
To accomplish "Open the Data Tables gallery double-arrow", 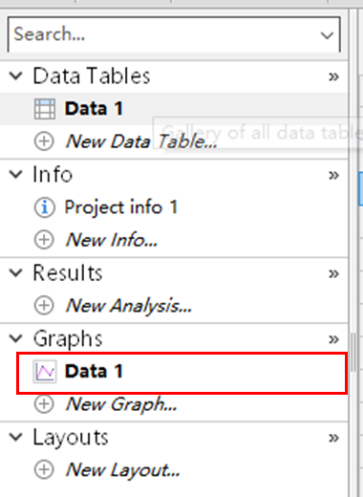I will point(333,76).
